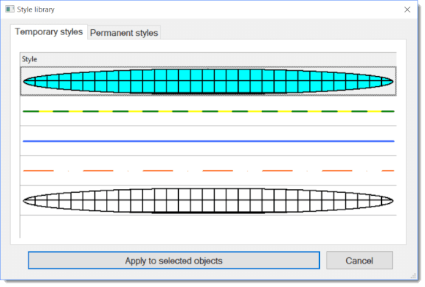Click the Style column header
Screen dimensions: 425x287
click(208, 59)
